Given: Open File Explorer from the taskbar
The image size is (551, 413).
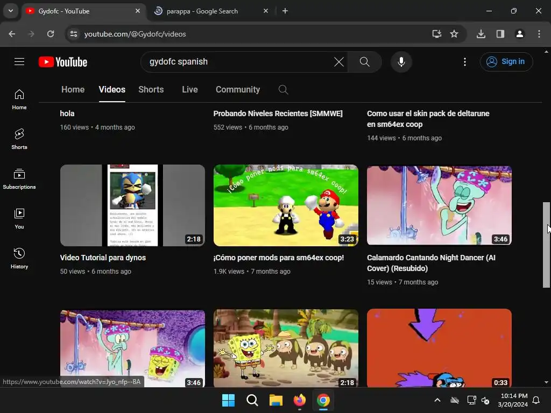Looking at the screenshot, I should point(276,400).
